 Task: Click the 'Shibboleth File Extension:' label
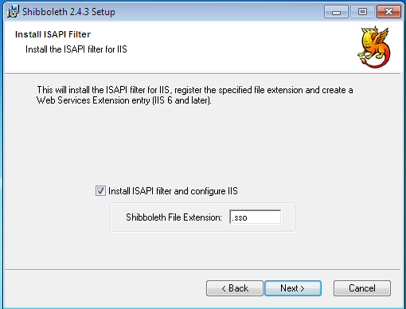[174, 217]
